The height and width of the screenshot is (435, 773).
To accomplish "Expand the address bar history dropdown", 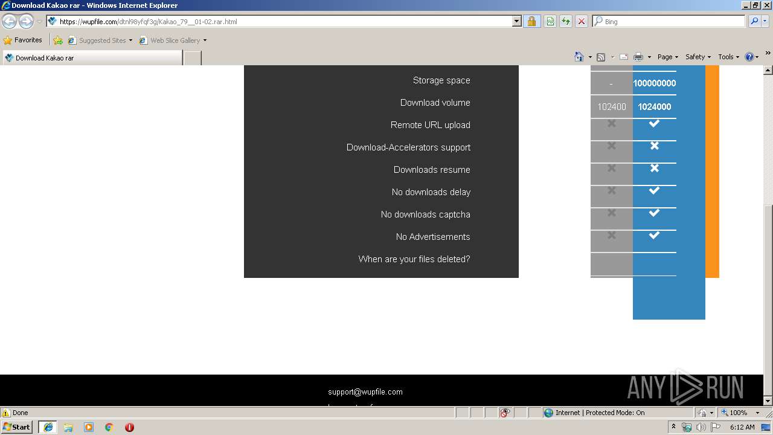I will (517, 21).
